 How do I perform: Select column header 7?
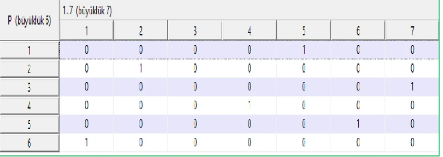pyautogui.click(x=412, y=31)
